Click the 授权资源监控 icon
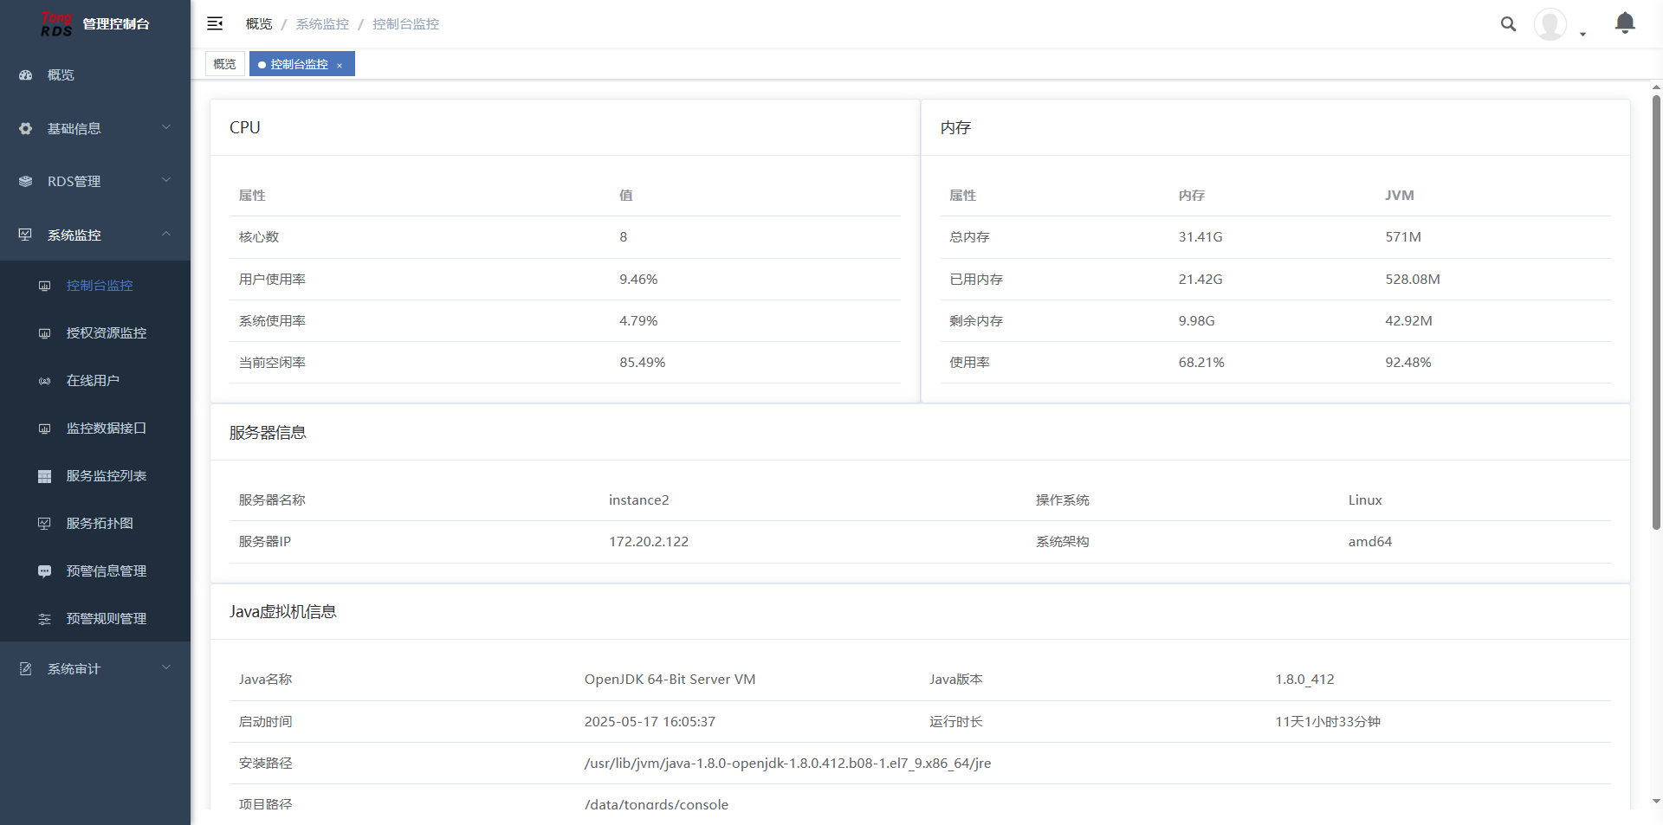Viewport: 1663px width, 825px height. [45, 333]
